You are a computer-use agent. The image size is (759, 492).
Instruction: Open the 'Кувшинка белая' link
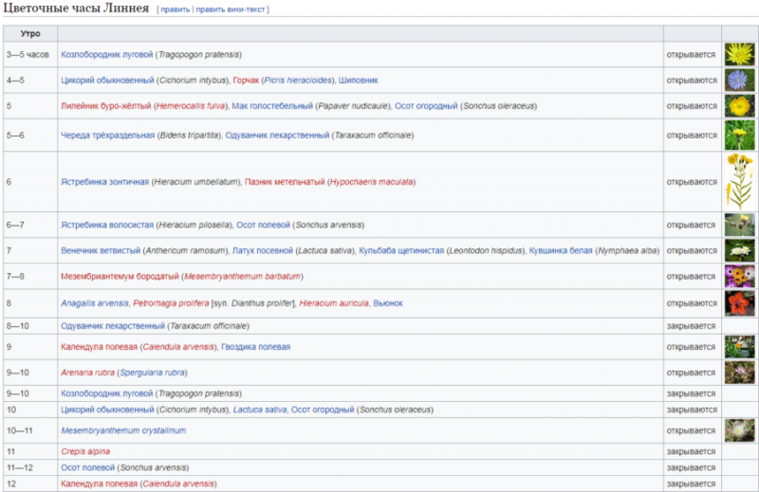tap(561, 250)
